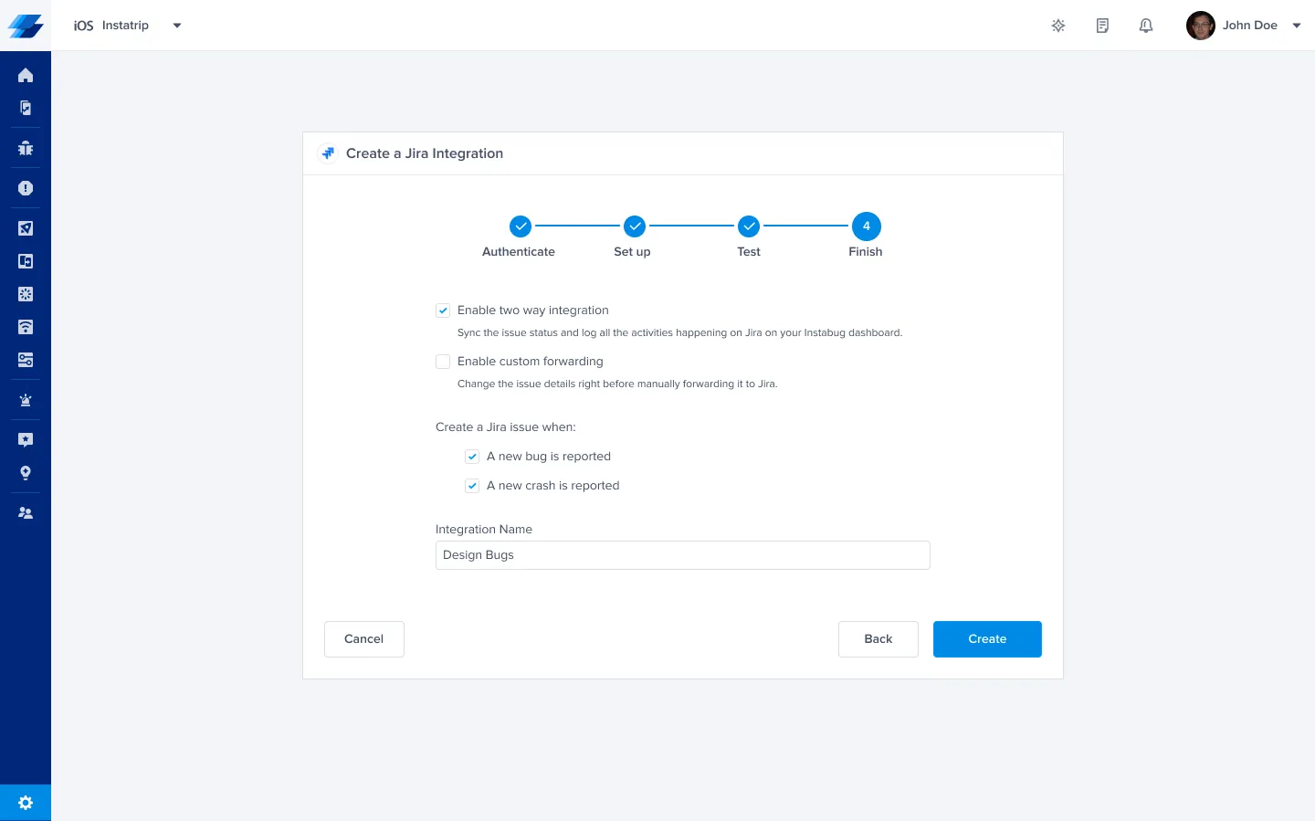The image size is (1315, 821).
Task: Uncheck Enable two way integration
Action: [443, 311]
